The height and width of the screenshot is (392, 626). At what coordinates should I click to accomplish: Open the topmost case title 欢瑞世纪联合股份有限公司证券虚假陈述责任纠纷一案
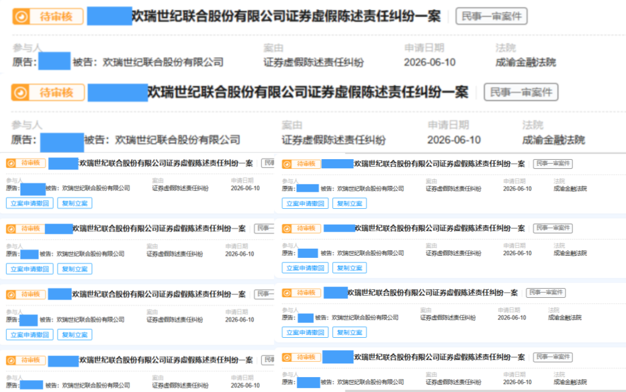(286, 17)
